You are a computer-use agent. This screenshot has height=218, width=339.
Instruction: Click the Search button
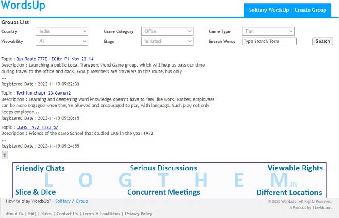pos(322,41)
